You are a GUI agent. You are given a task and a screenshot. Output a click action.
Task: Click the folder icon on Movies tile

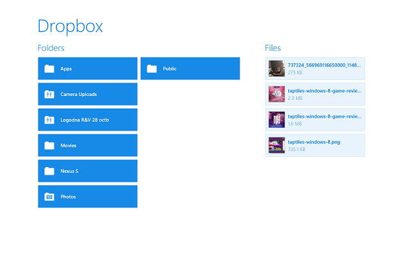(x=49, y=145)
